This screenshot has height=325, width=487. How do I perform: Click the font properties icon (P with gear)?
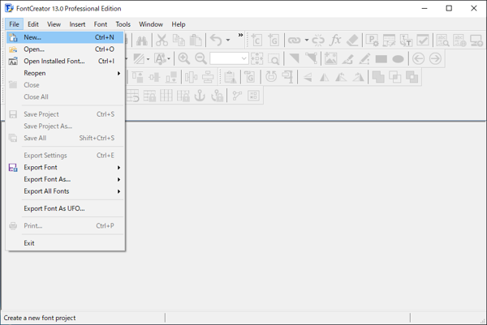coord(372,41)
